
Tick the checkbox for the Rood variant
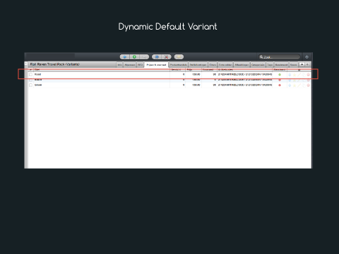(30, 75)
